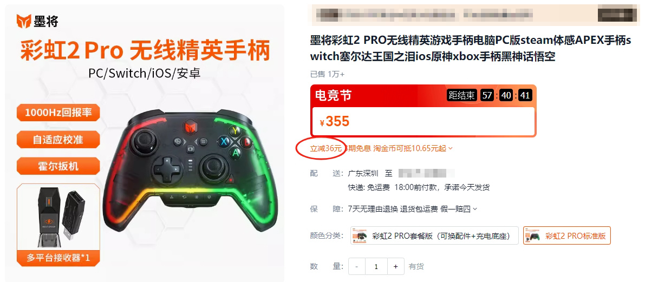Click the 电竞节 promotion banner
Screen dimensions: 645x282
[424, 95]
